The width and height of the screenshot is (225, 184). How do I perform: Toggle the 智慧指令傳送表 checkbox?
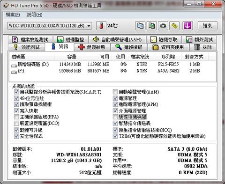tap(115, 123)
